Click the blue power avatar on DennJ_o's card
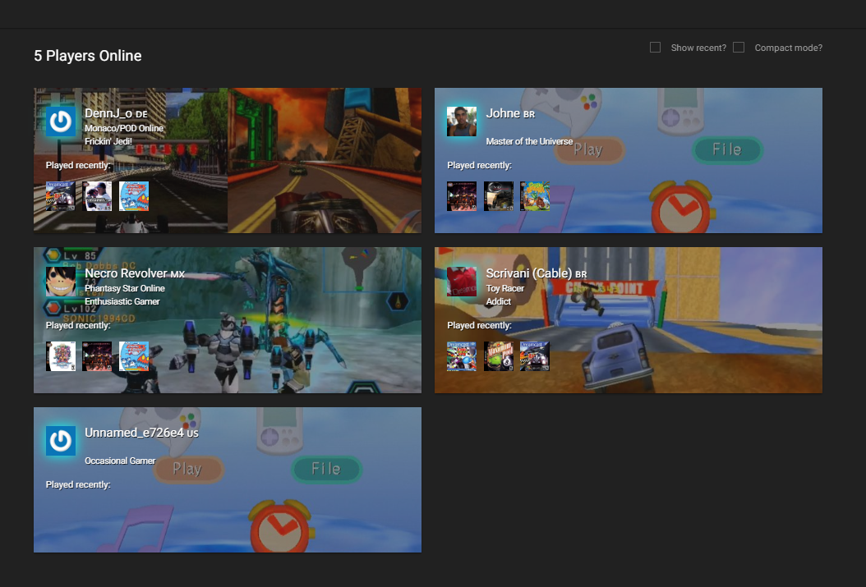Viewport: 866px width, 587px height. coord(60,122)
